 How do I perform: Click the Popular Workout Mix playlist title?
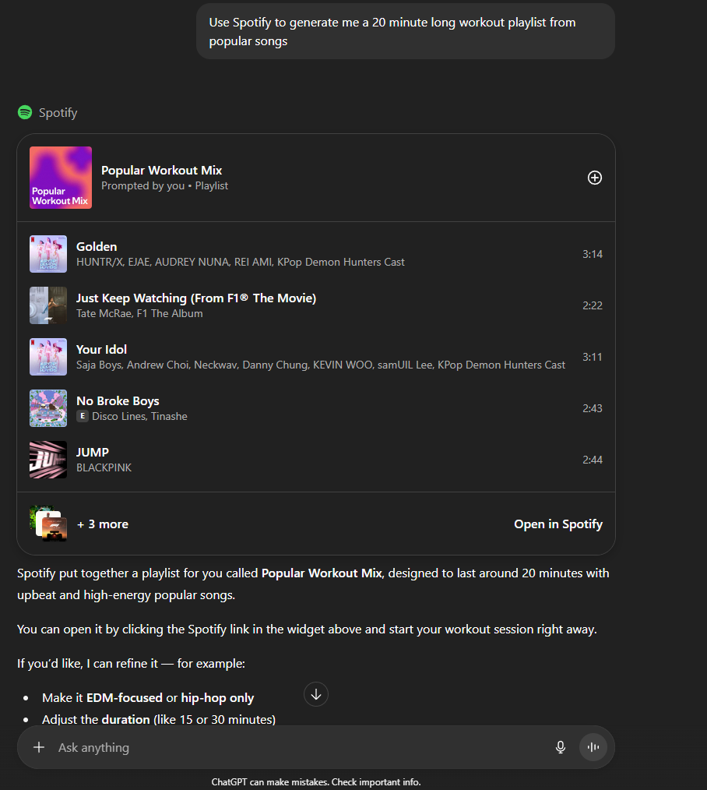[x=162, y=171]
